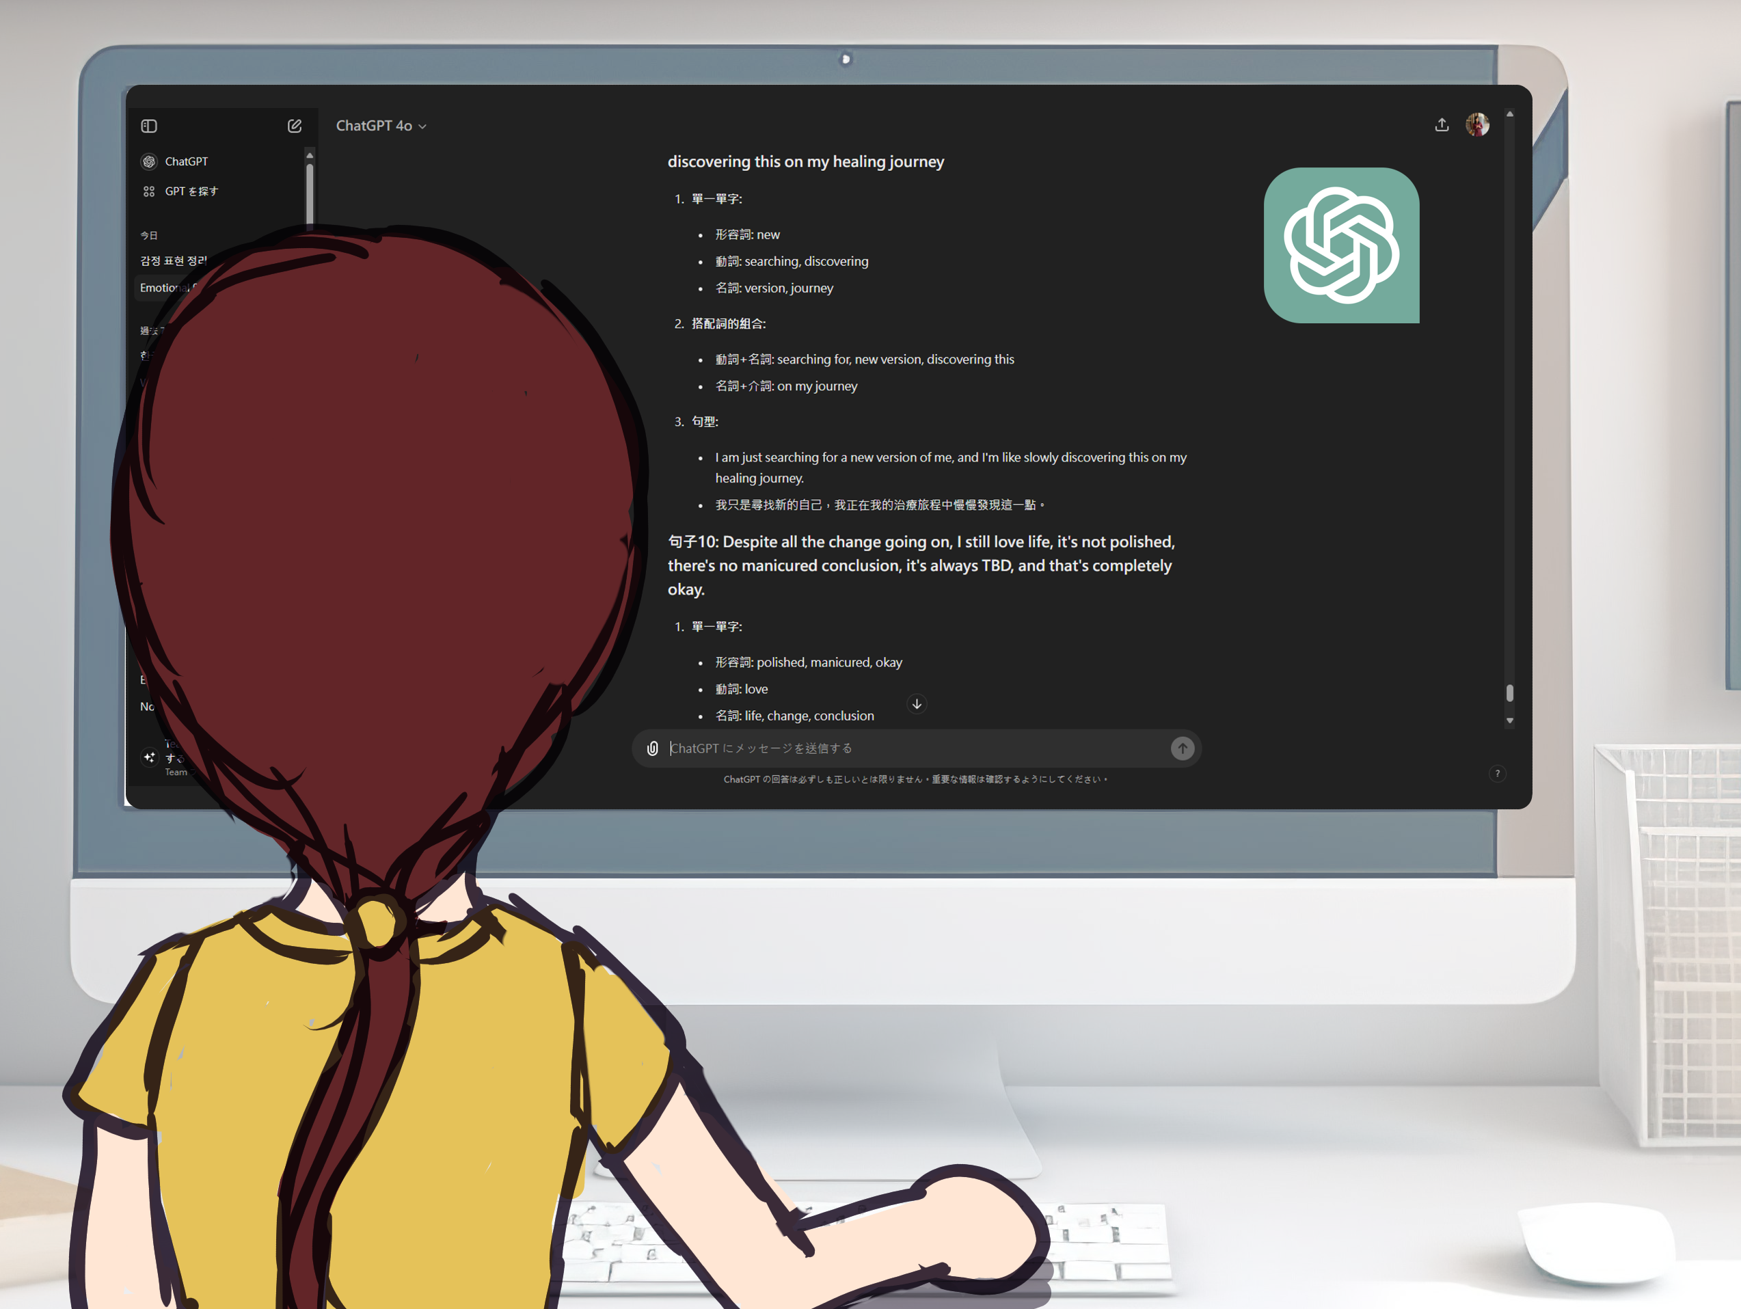Select ChatGPT in the sidebar

(x=186, y=161)
